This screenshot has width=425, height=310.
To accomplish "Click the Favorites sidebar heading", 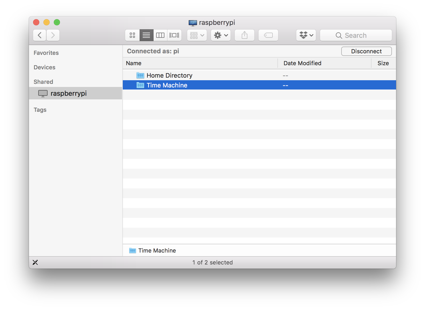I will tap(46, 53).
